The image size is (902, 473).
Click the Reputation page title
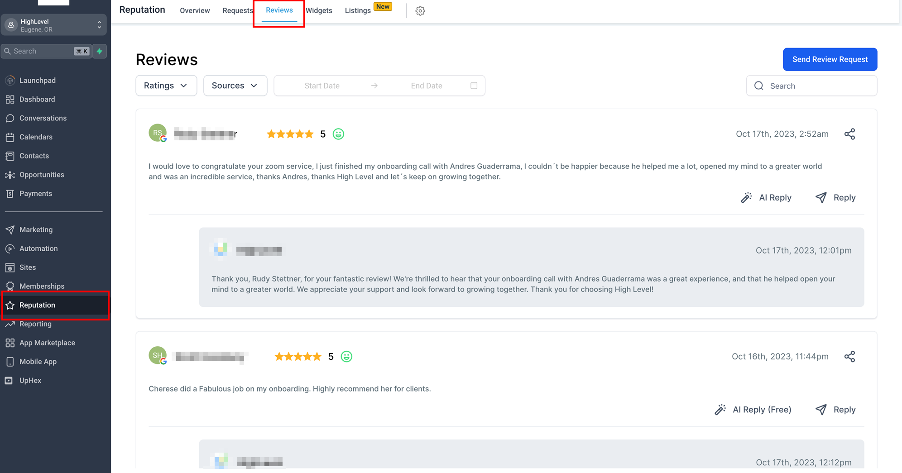(142, 10)
